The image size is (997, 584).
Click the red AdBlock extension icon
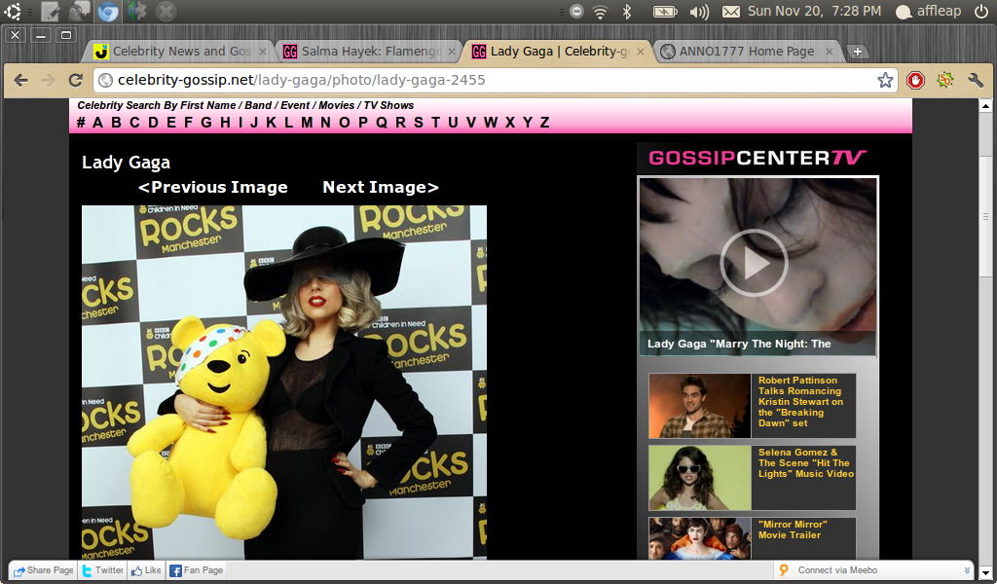[x=915, y=80]
